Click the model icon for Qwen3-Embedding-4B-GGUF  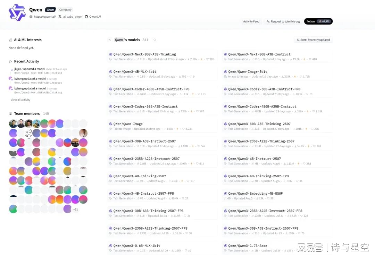point(225,194)
